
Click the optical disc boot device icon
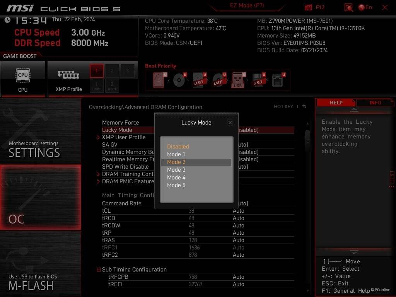click(179, 80)
